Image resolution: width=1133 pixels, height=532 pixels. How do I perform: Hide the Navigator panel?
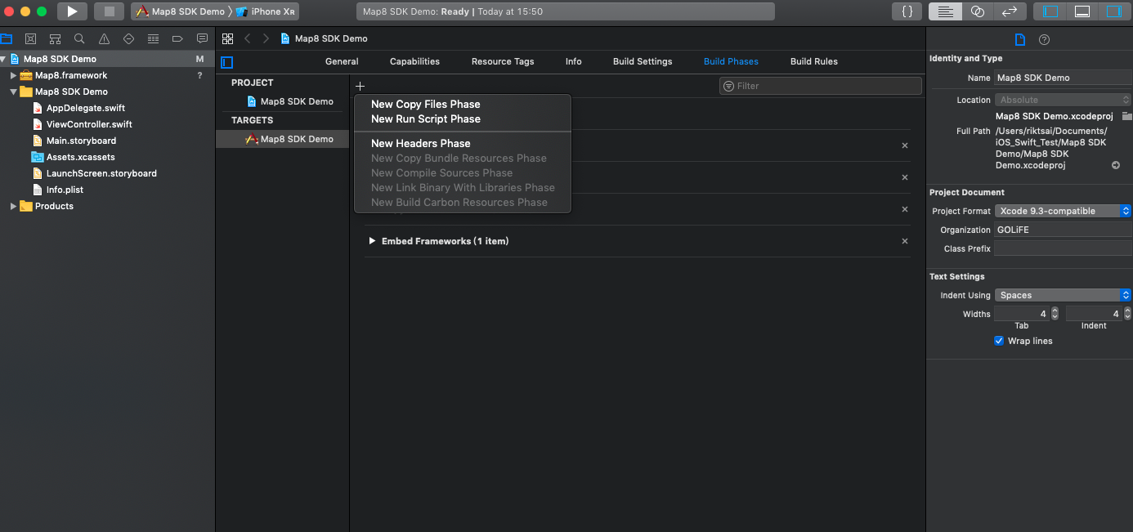click(1050, 11)
